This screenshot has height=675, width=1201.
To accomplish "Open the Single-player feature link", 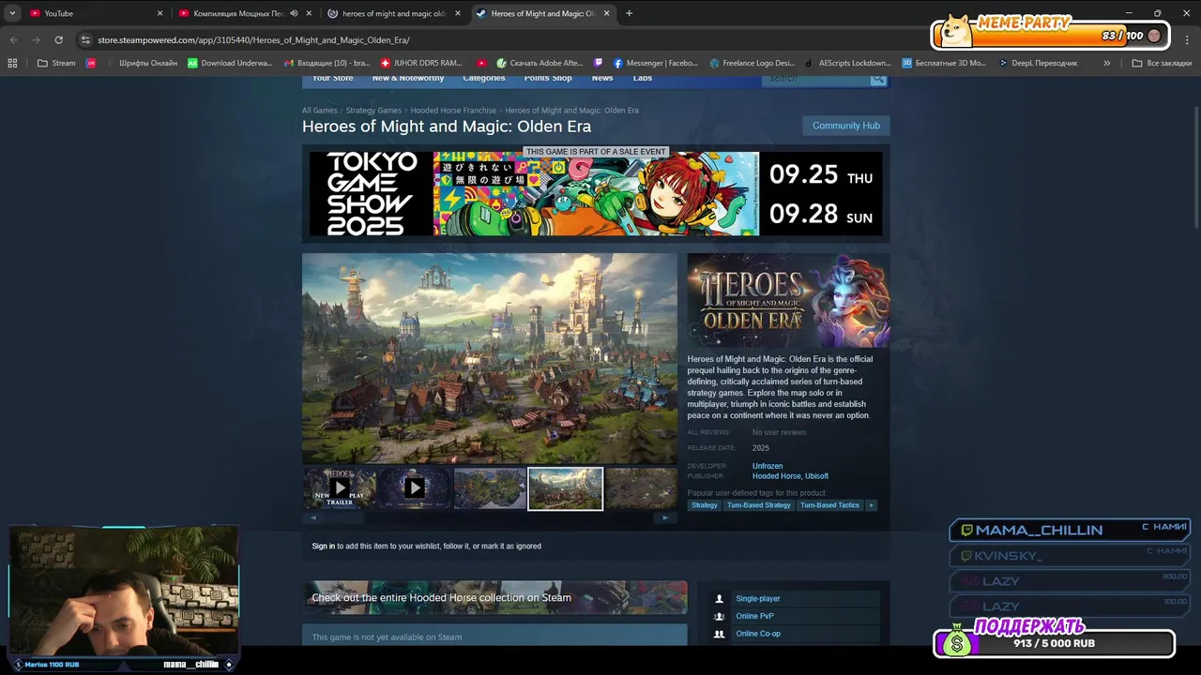I will [758, 598].
